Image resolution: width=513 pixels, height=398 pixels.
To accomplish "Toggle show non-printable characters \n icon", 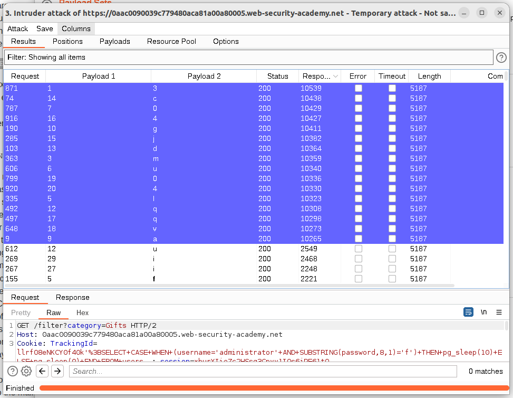I will coord(483,312).
